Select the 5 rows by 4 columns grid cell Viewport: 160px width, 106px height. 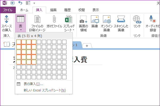(x=34, y=62)
